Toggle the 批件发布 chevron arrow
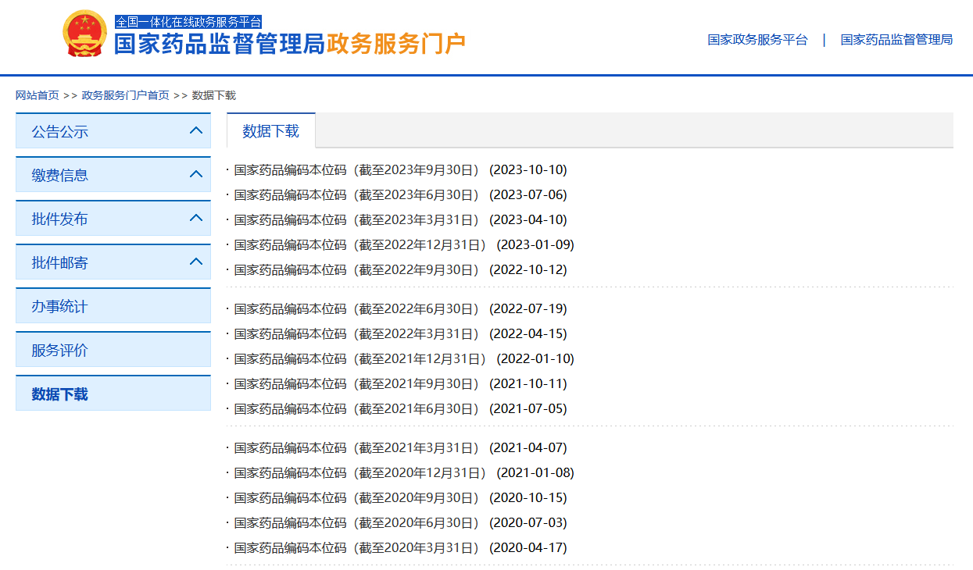 196,219
